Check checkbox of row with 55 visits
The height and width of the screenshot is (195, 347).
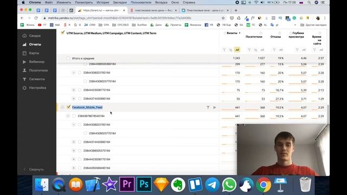[80, 99]
